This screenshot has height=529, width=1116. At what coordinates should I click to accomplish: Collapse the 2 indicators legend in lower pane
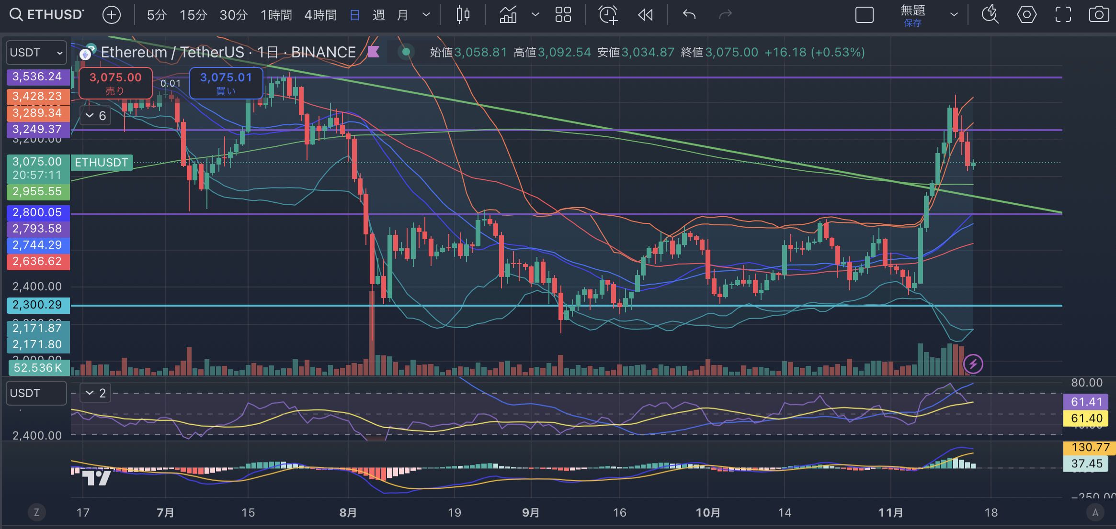[x=95, y=393]
